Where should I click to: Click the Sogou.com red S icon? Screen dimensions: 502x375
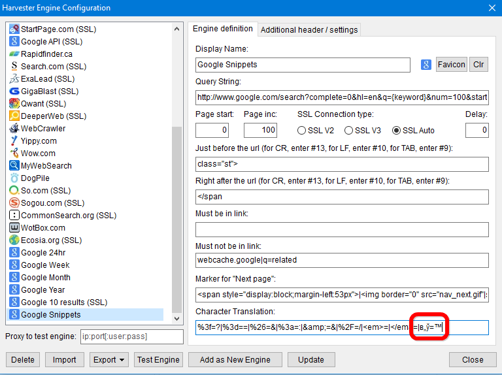pos(14,203)
